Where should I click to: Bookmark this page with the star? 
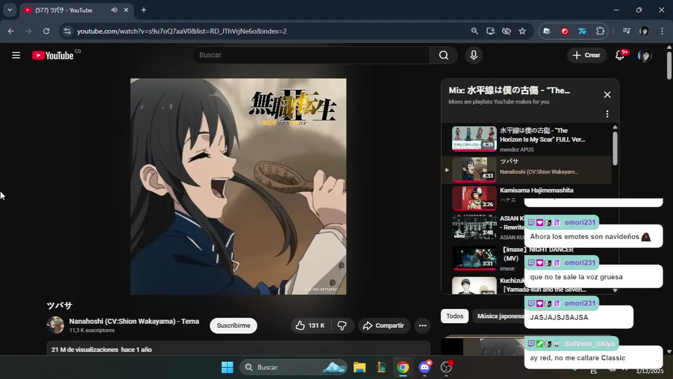[522, 31]
